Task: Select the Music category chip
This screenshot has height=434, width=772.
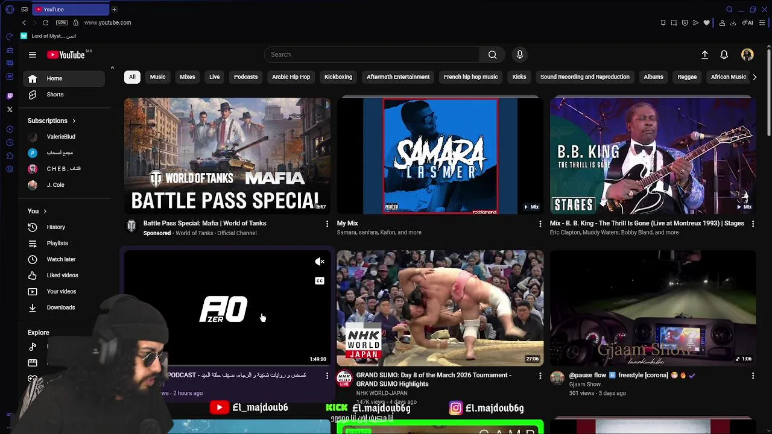Action: click(157, 77)
